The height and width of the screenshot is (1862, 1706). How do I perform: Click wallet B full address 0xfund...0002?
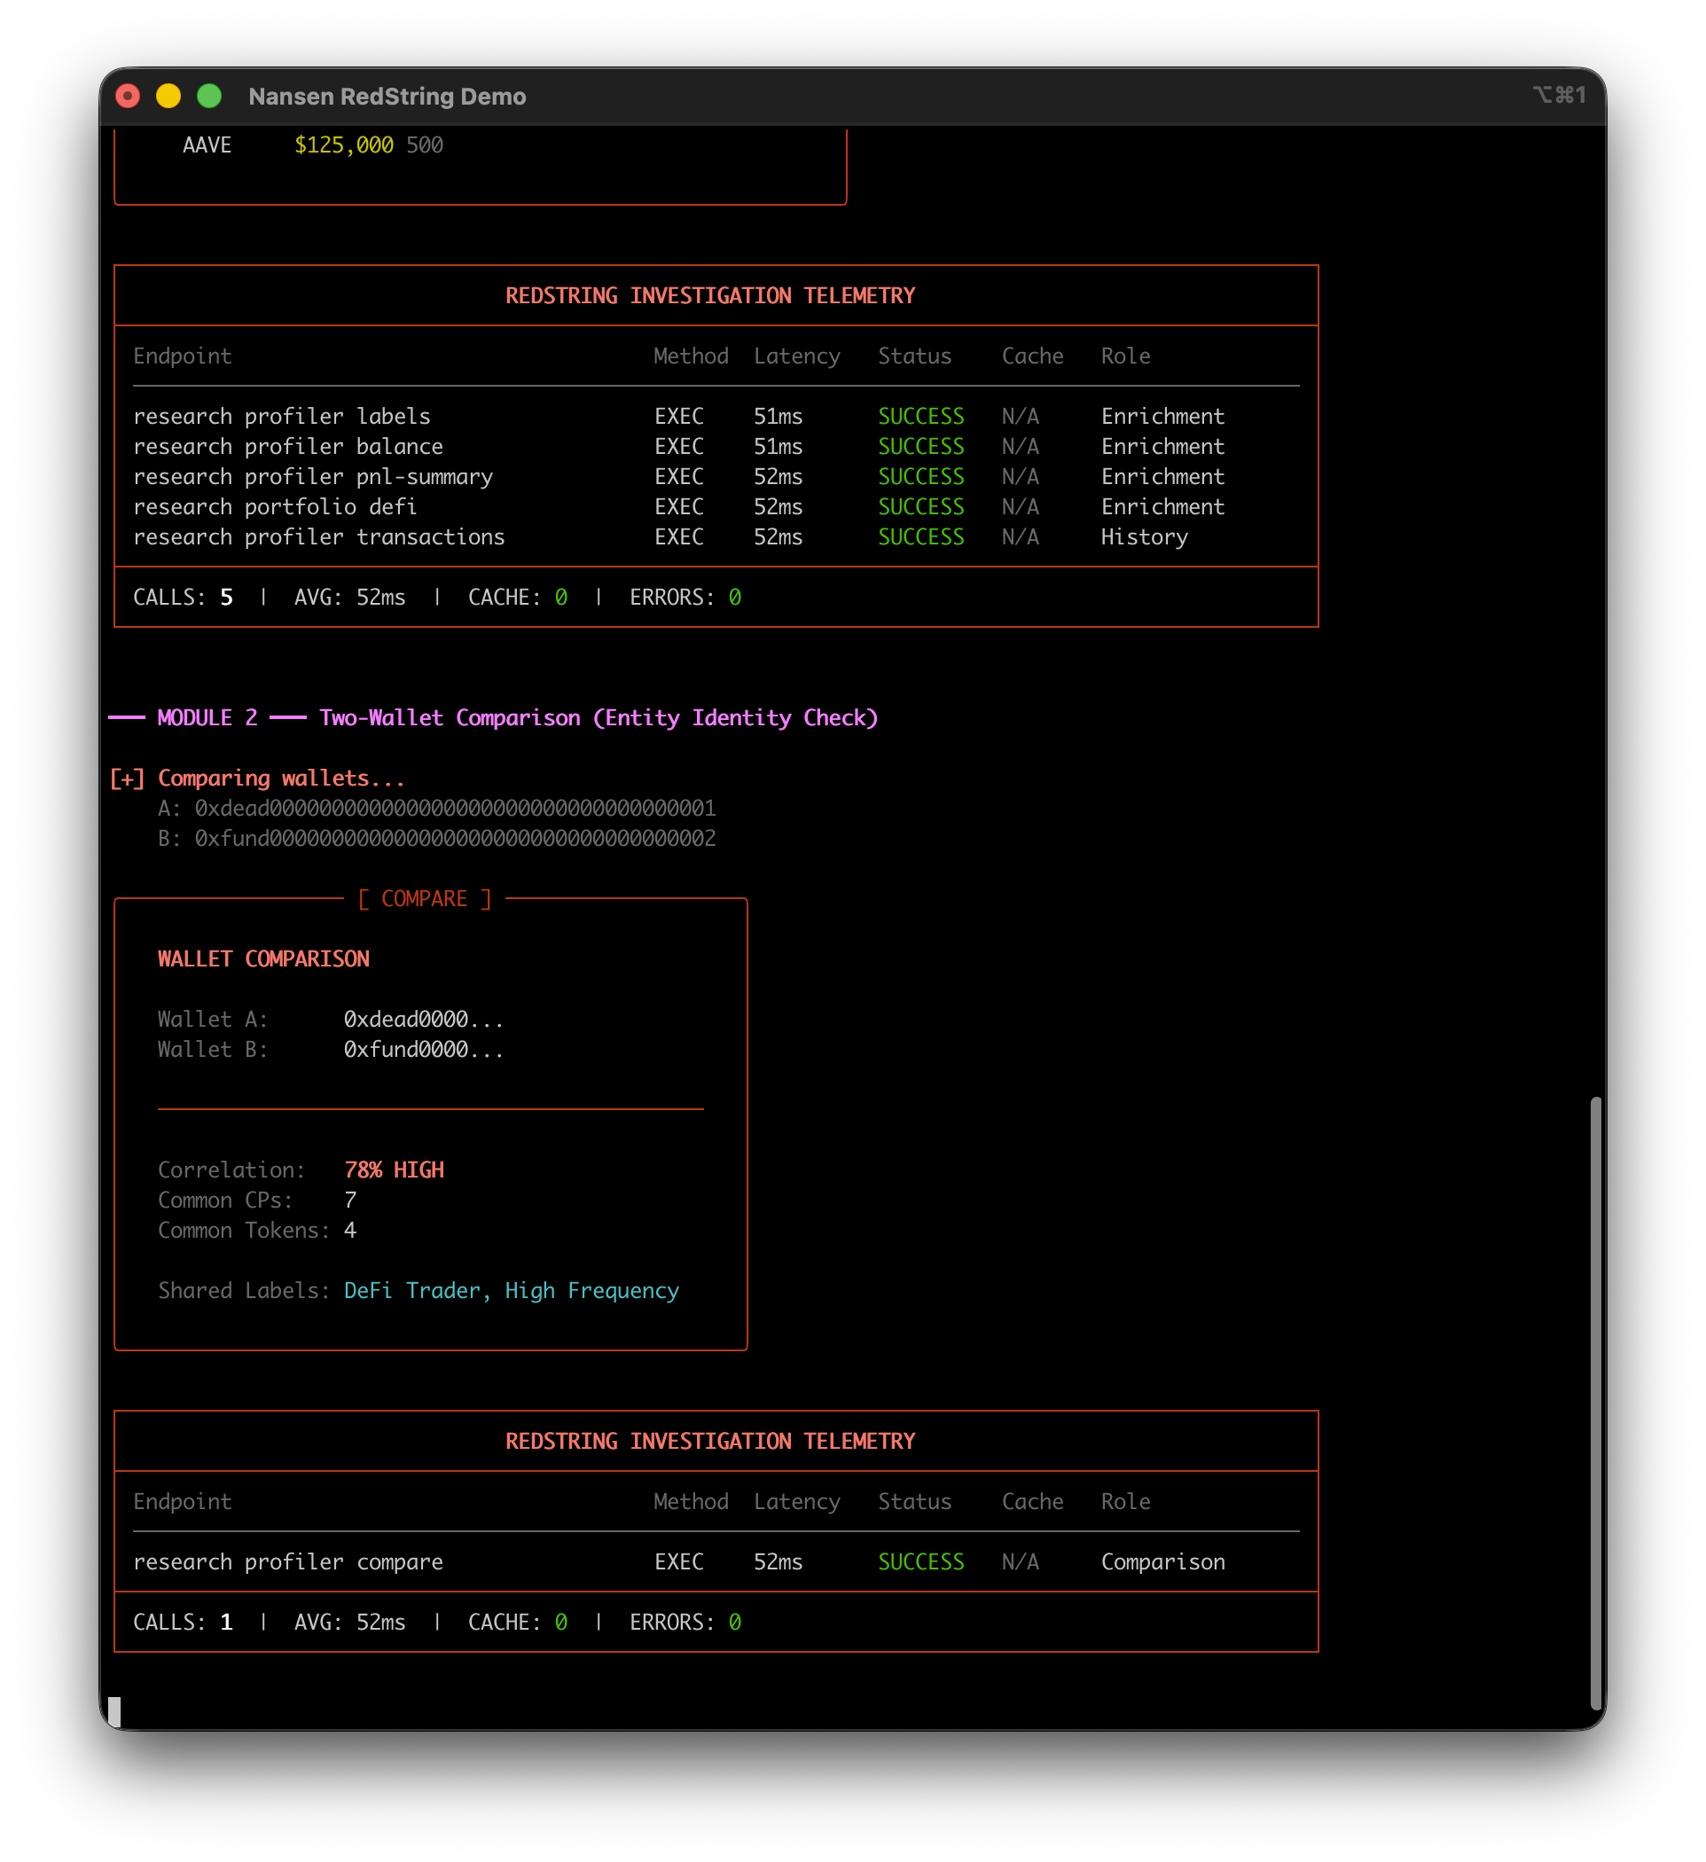[456, 839]
